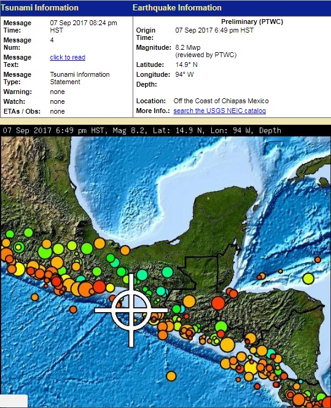331x408 pixels.
Task: Select the '94° W' longitude value
Action: point(184,74)
